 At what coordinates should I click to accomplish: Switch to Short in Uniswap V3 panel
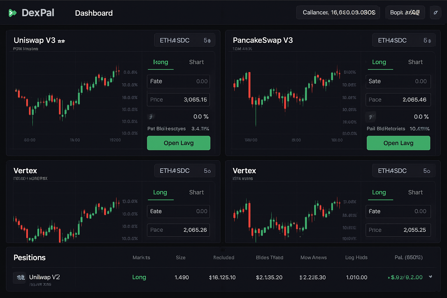point(196,62)
